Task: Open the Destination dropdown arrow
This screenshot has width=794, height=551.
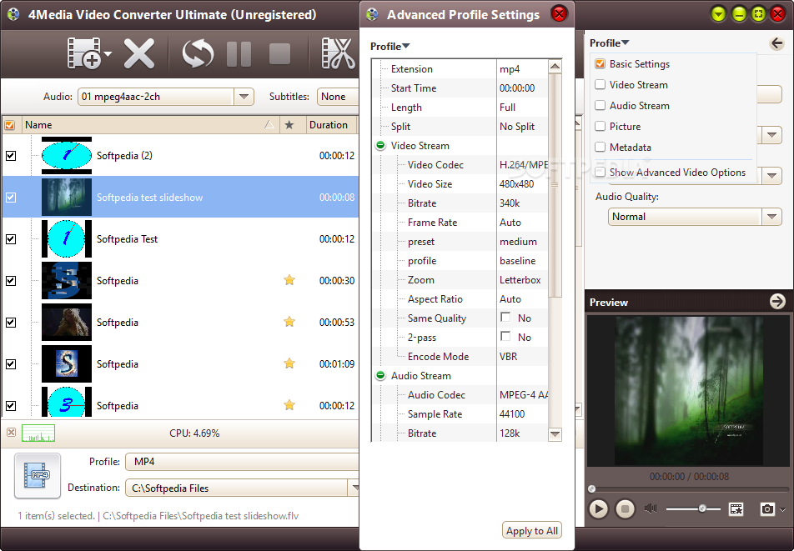Action: [354, 488]
